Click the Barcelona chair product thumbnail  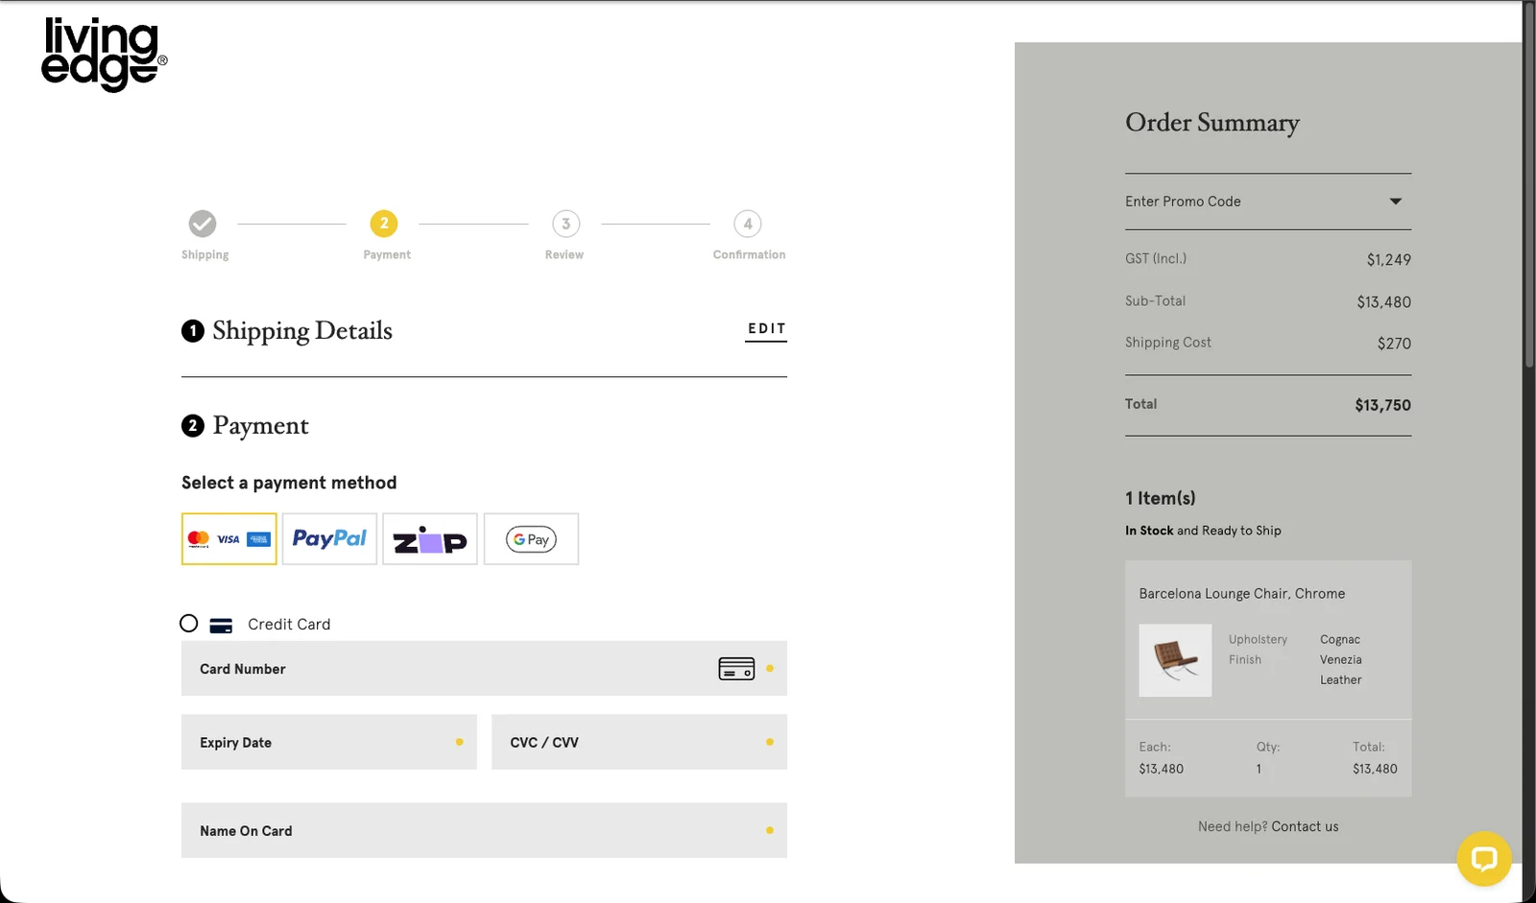(x=1175, y=660)
